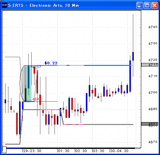Screen dimensions: 160x155
Task: Click the $0.22 profit label
Action: (x=51, y=63)
